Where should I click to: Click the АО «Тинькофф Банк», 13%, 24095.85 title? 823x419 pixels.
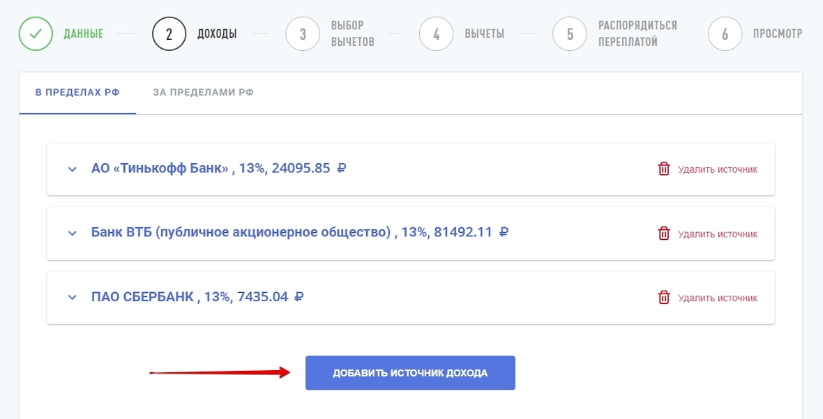click(x=218, y=168)
